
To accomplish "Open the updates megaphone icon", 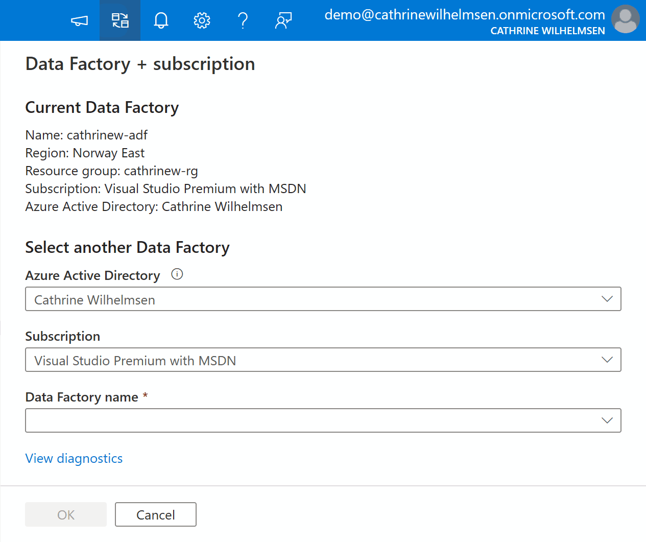I will click(x=79, y=20).
